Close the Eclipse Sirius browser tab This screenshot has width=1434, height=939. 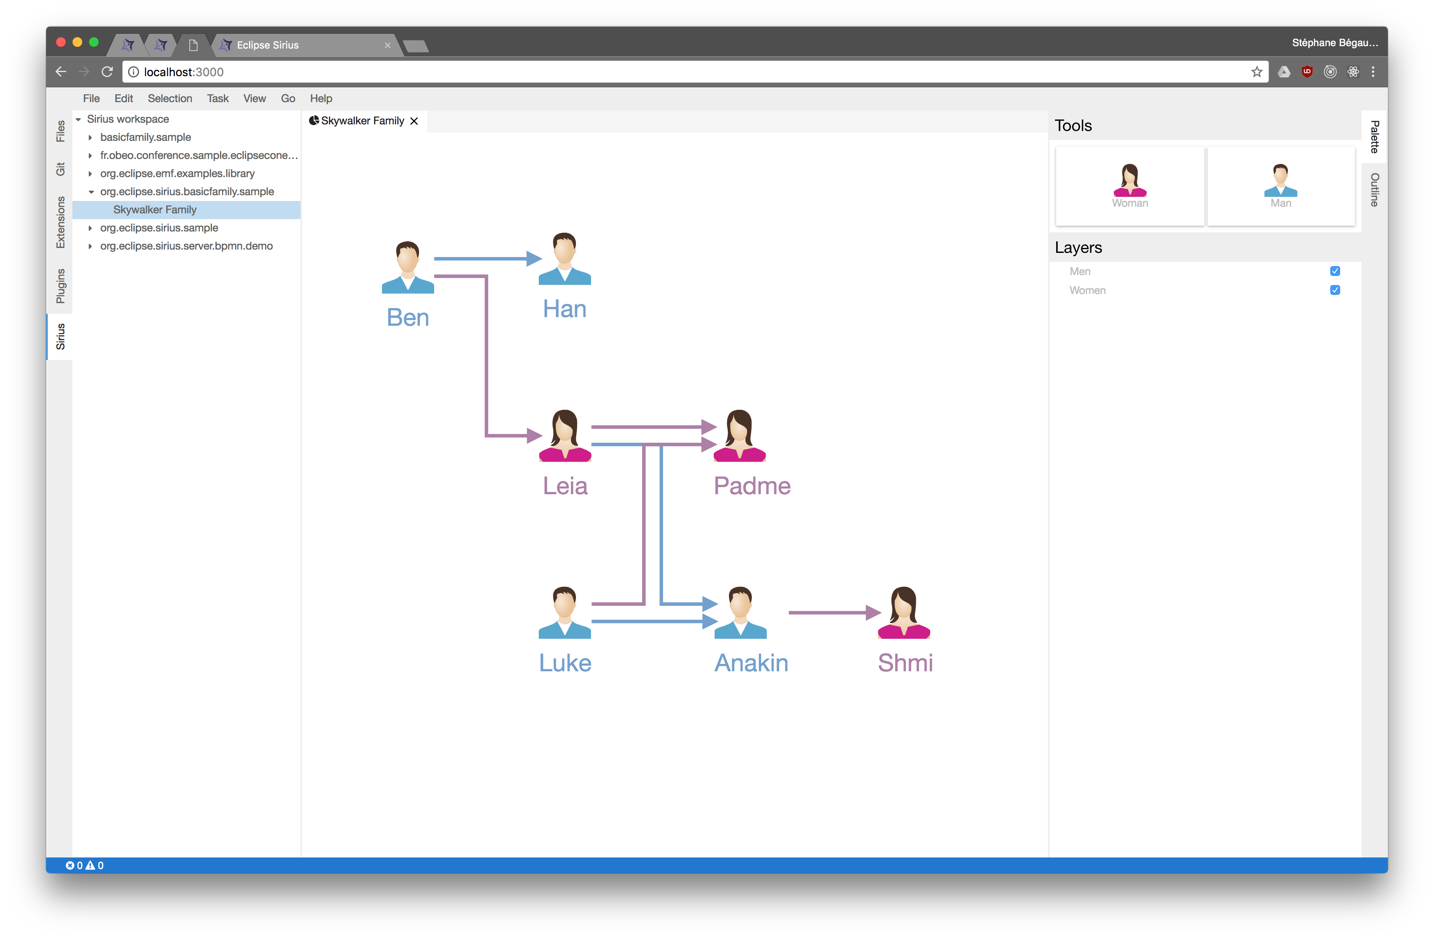pos(387,45)
